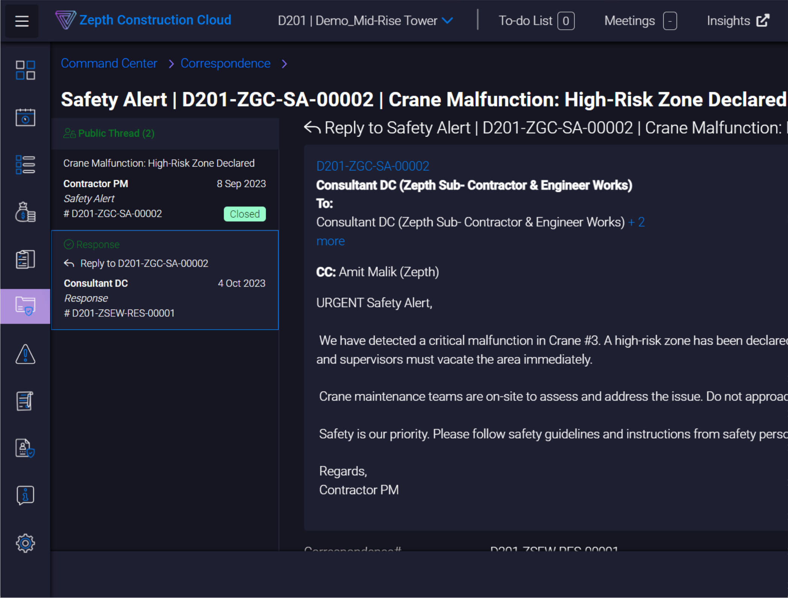Viewport: 788px width, 598px height.
Task: Go to Command Center breadcrumb link
Action: [x=109, y=64]
